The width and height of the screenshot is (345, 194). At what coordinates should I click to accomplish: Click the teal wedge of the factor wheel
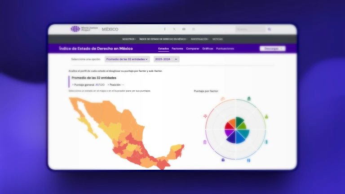click(244, 133)
